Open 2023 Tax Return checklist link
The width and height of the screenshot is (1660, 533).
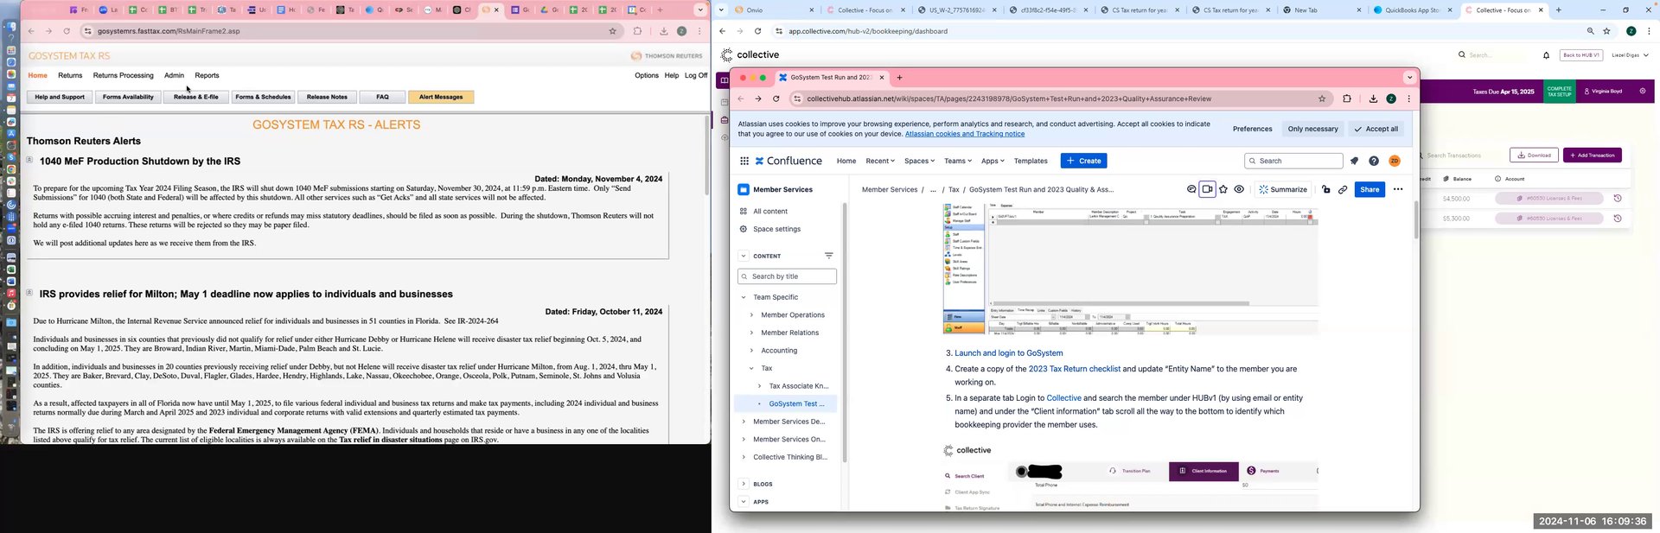(x=1074, y=369)
